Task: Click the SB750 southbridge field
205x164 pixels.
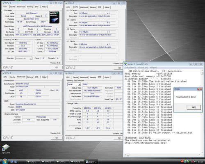Action: (38, 93)
